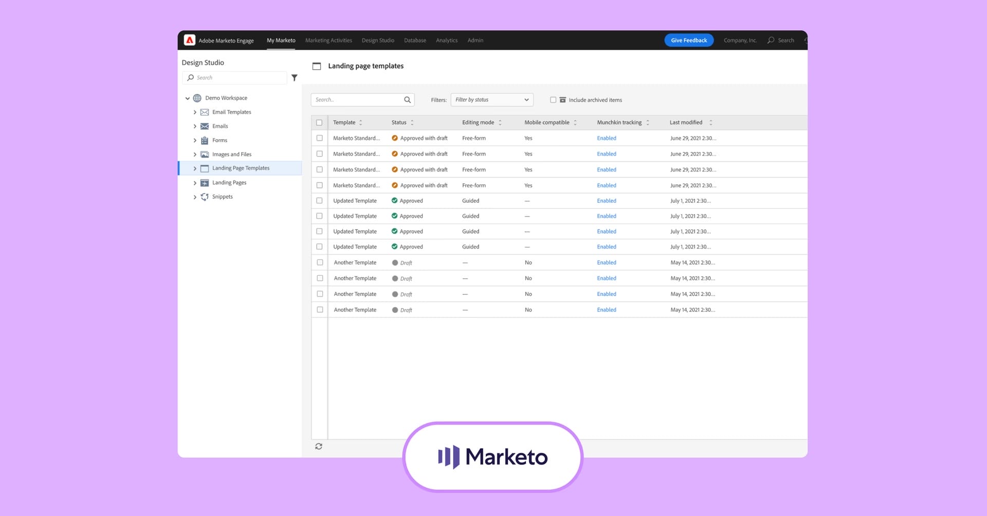The height and width of the screenshot is (516, 987).
Task: Click the Forms icon in the sidebar
Action: point(205,140)
